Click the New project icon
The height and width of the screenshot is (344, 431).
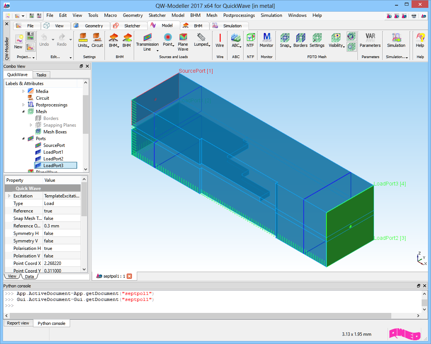(19, 39)
